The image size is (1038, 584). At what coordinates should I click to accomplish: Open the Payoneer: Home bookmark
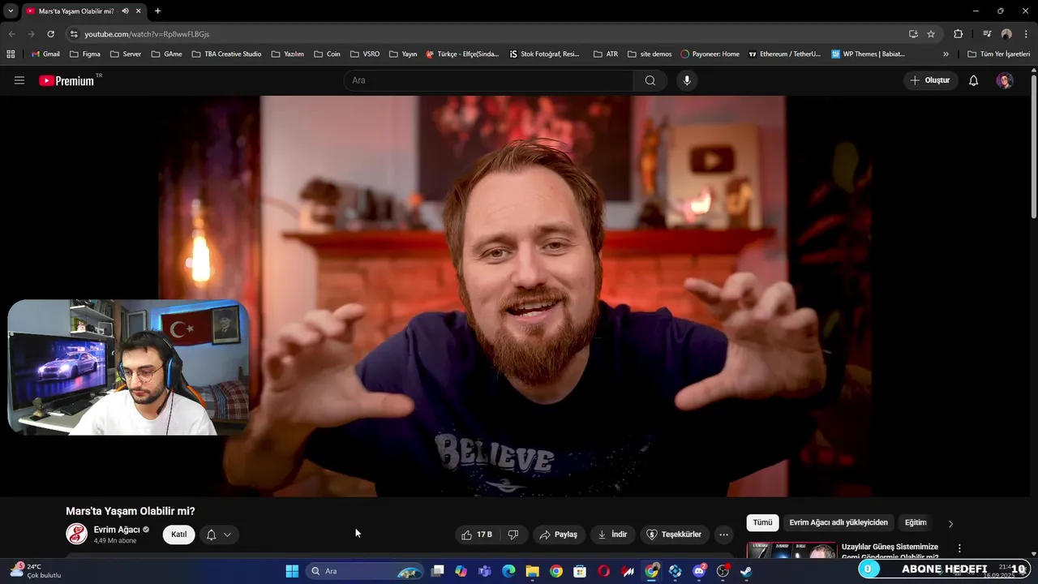(x=710, y=54)
